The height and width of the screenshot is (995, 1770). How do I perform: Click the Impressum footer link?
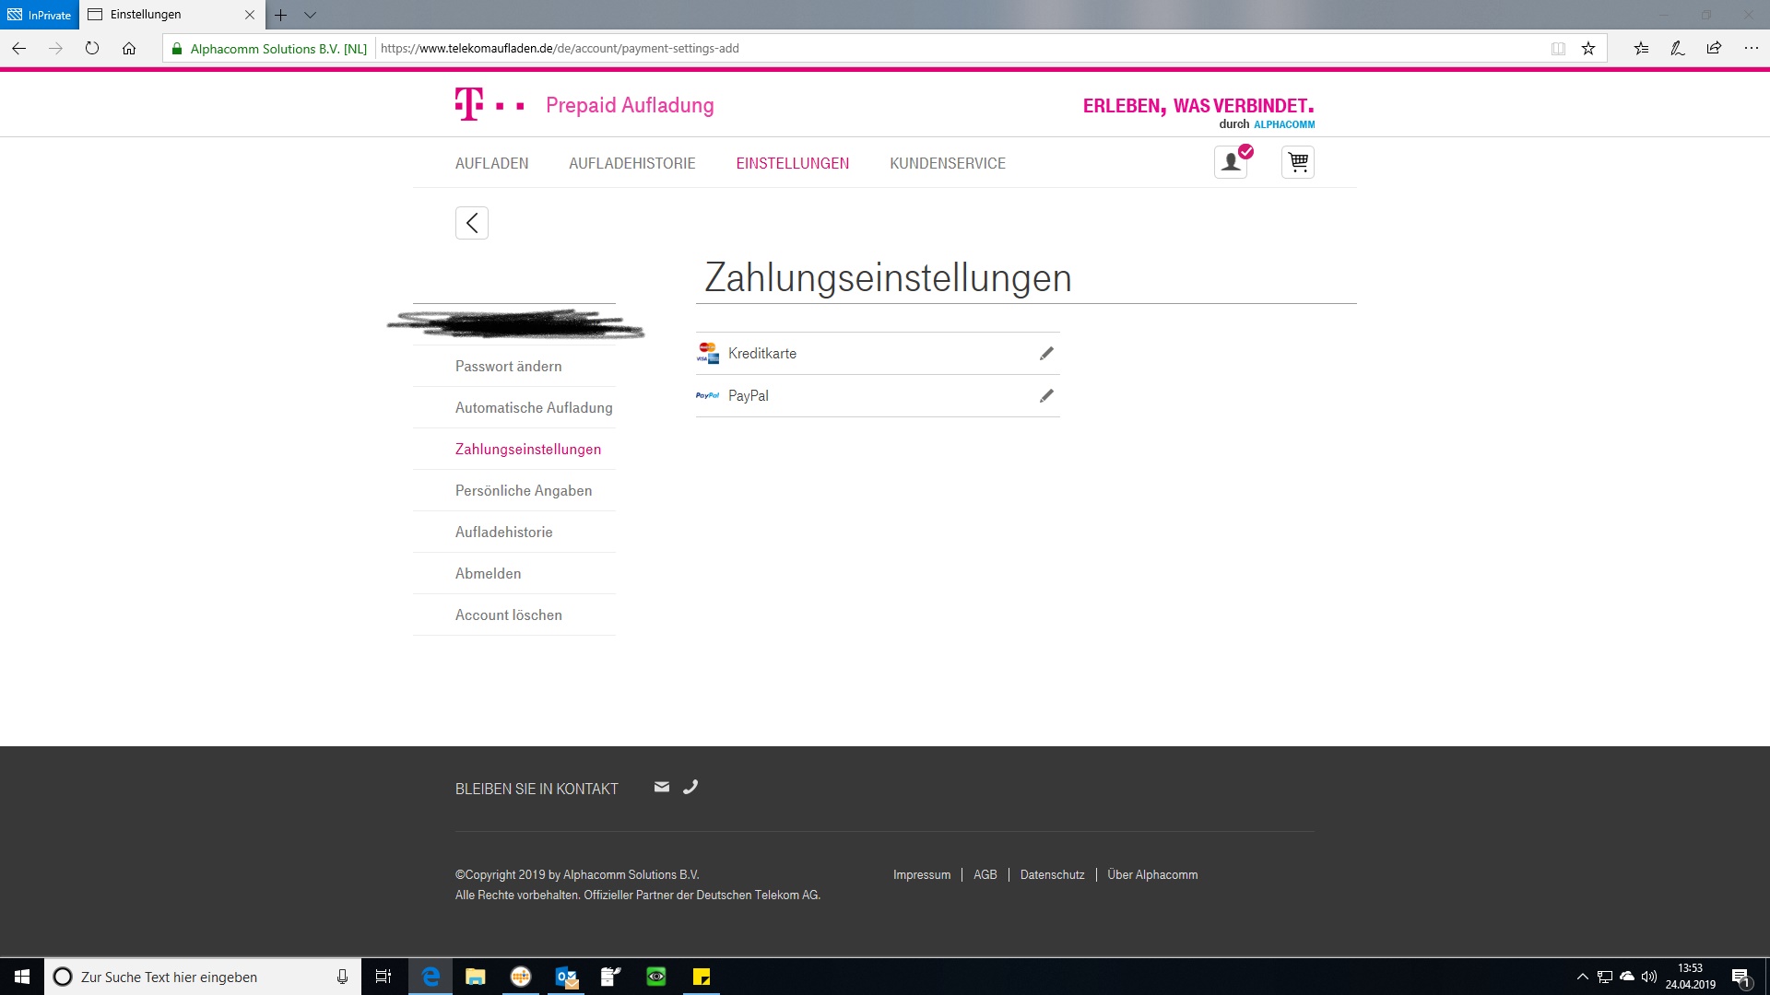[921, 874]
